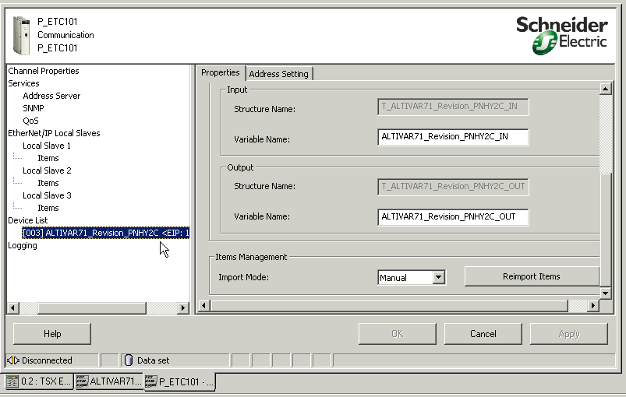Click the properties panel horizontal scrollbar thumb
The width and height of the screenshot is (626, 397).
(x=389, y=306)
